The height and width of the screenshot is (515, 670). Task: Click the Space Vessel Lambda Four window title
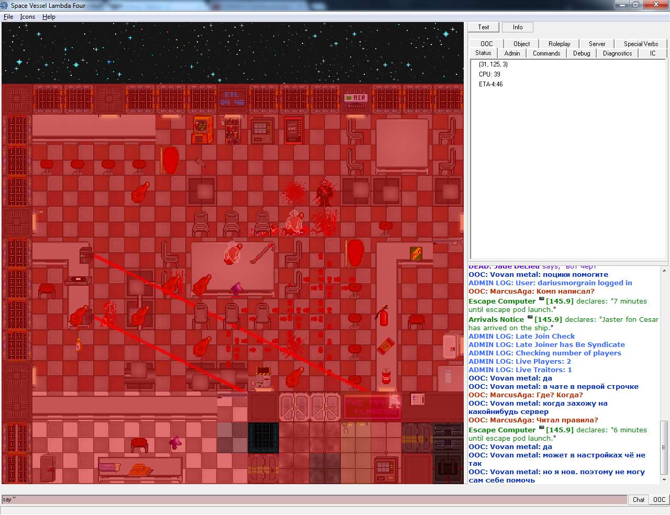tap(48, 5)
